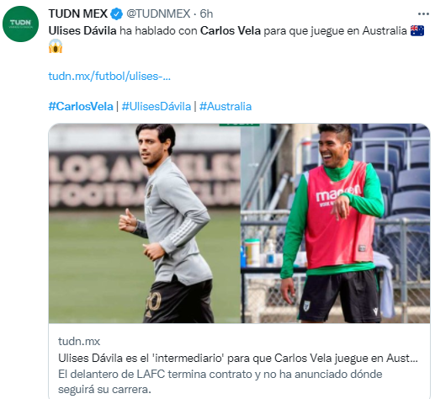The image size is (435, 399).
Task: Open the tudn.mx/futbol/ulises-... link
Action: pyautogui.click(x=109, y=76)
